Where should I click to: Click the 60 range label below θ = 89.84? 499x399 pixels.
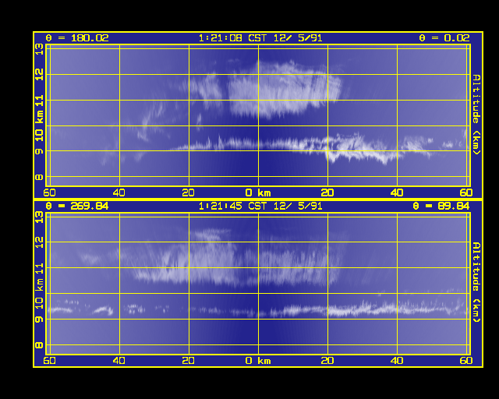(466, 361)
